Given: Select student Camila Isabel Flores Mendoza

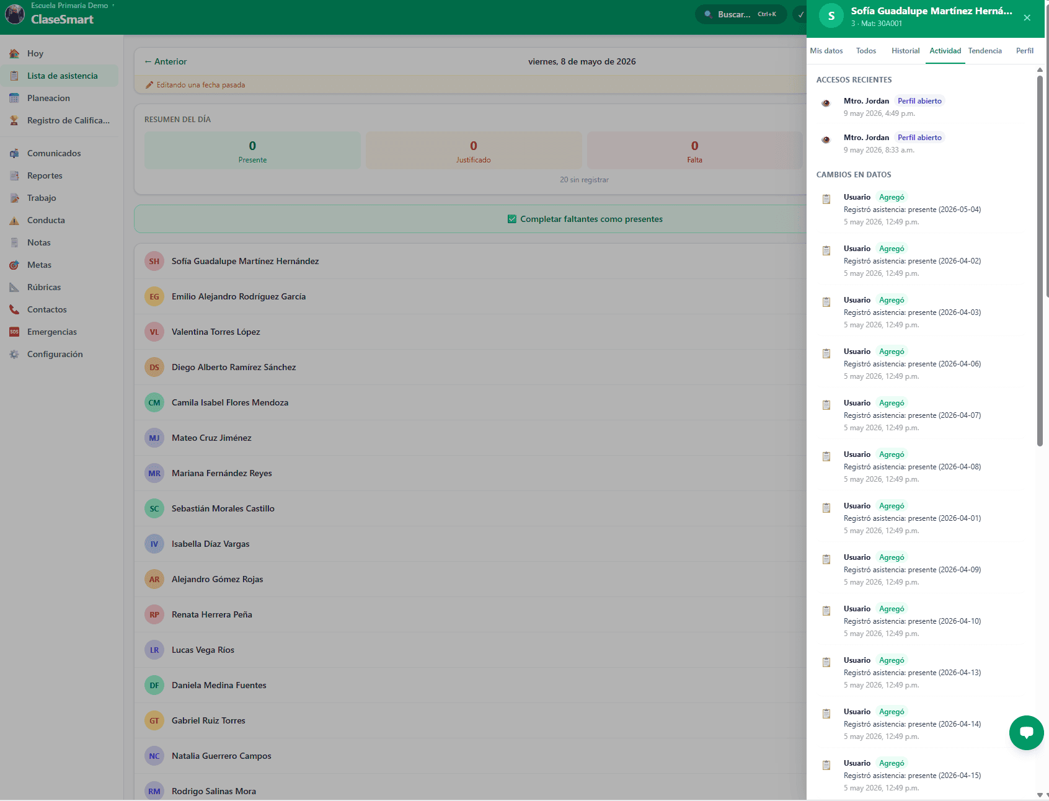Looking at the screenshot, I should tap(471, 402).
